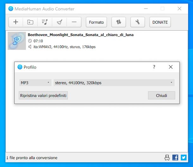This screenshot has width=193, height=167.
Task: Open the playlist import icon with music note
Action: [45, 22]
